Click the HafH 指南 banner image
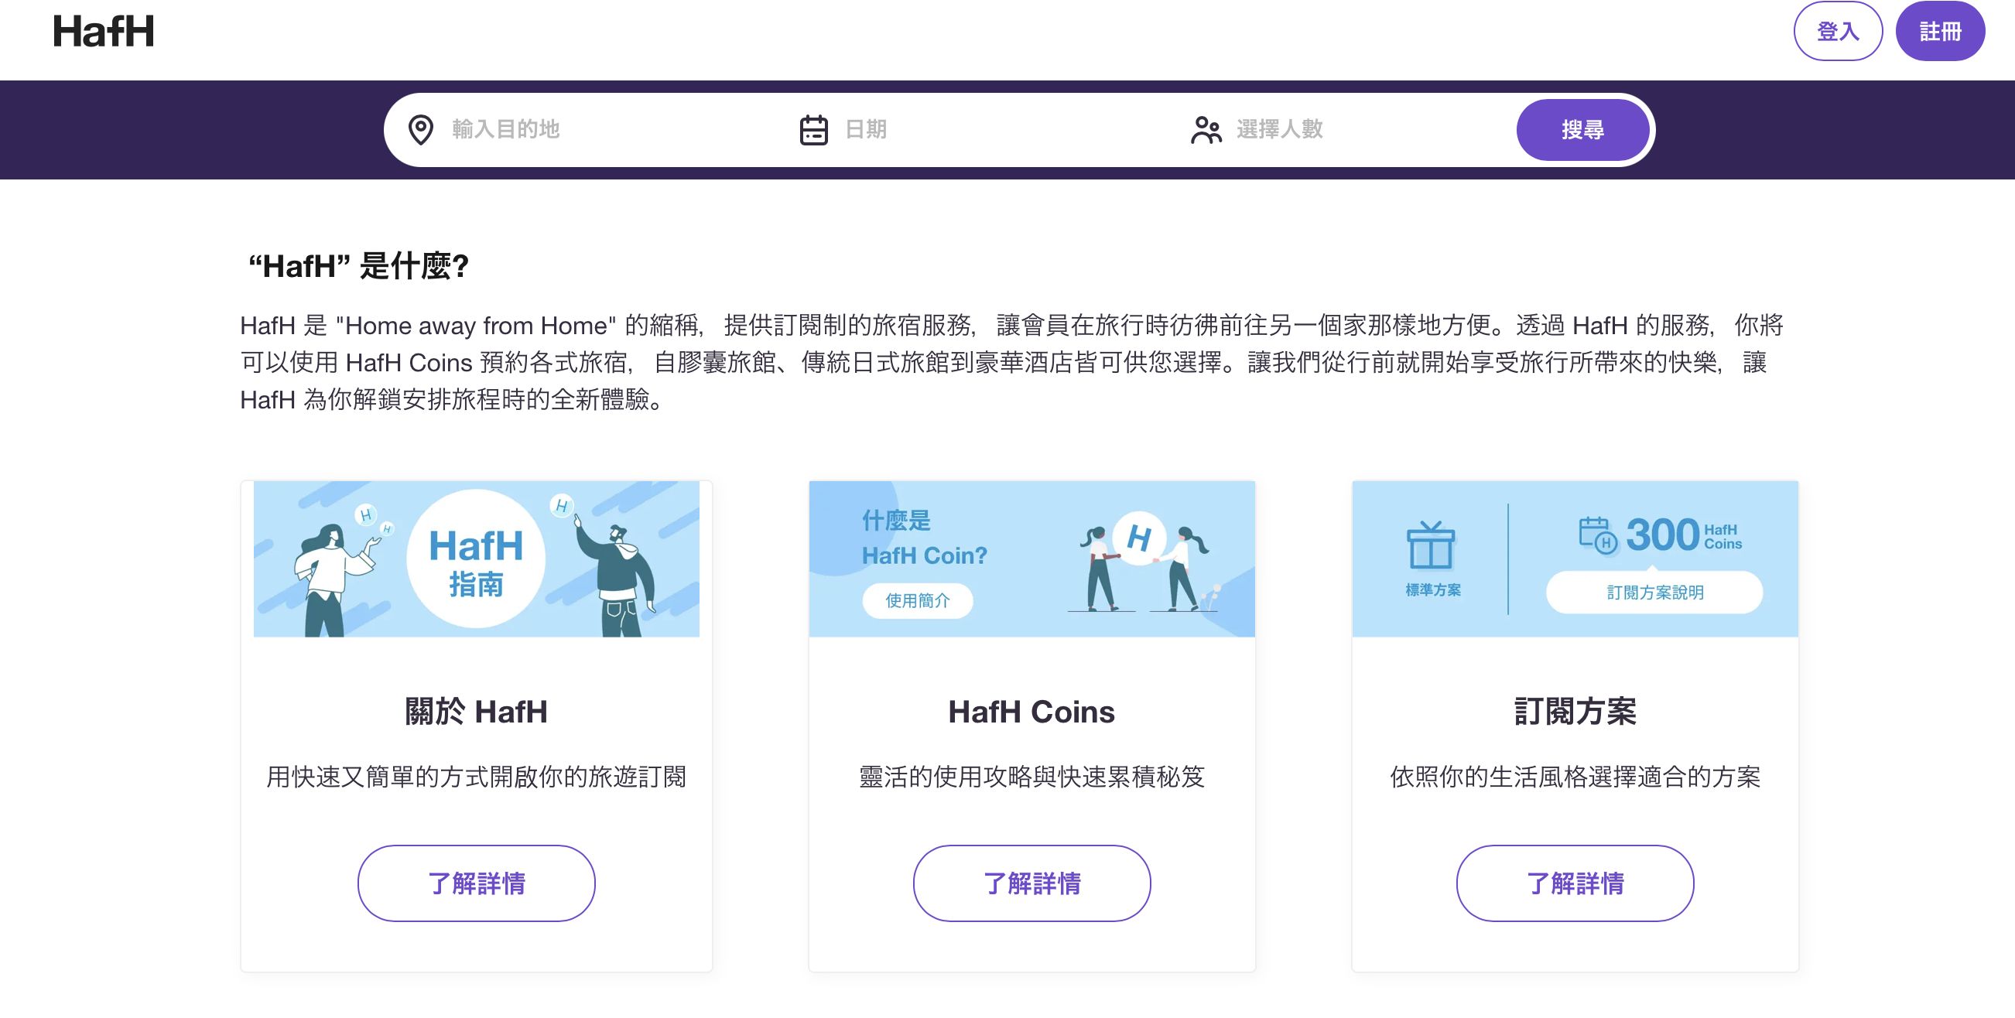The height and width of the screenshot is (1018, 2015). [477, 559]
